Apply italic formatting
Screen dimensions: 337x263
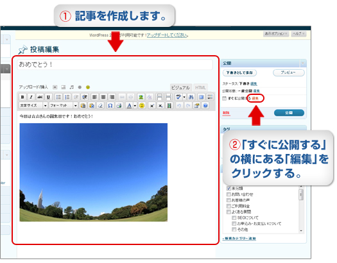coord(31,97)
